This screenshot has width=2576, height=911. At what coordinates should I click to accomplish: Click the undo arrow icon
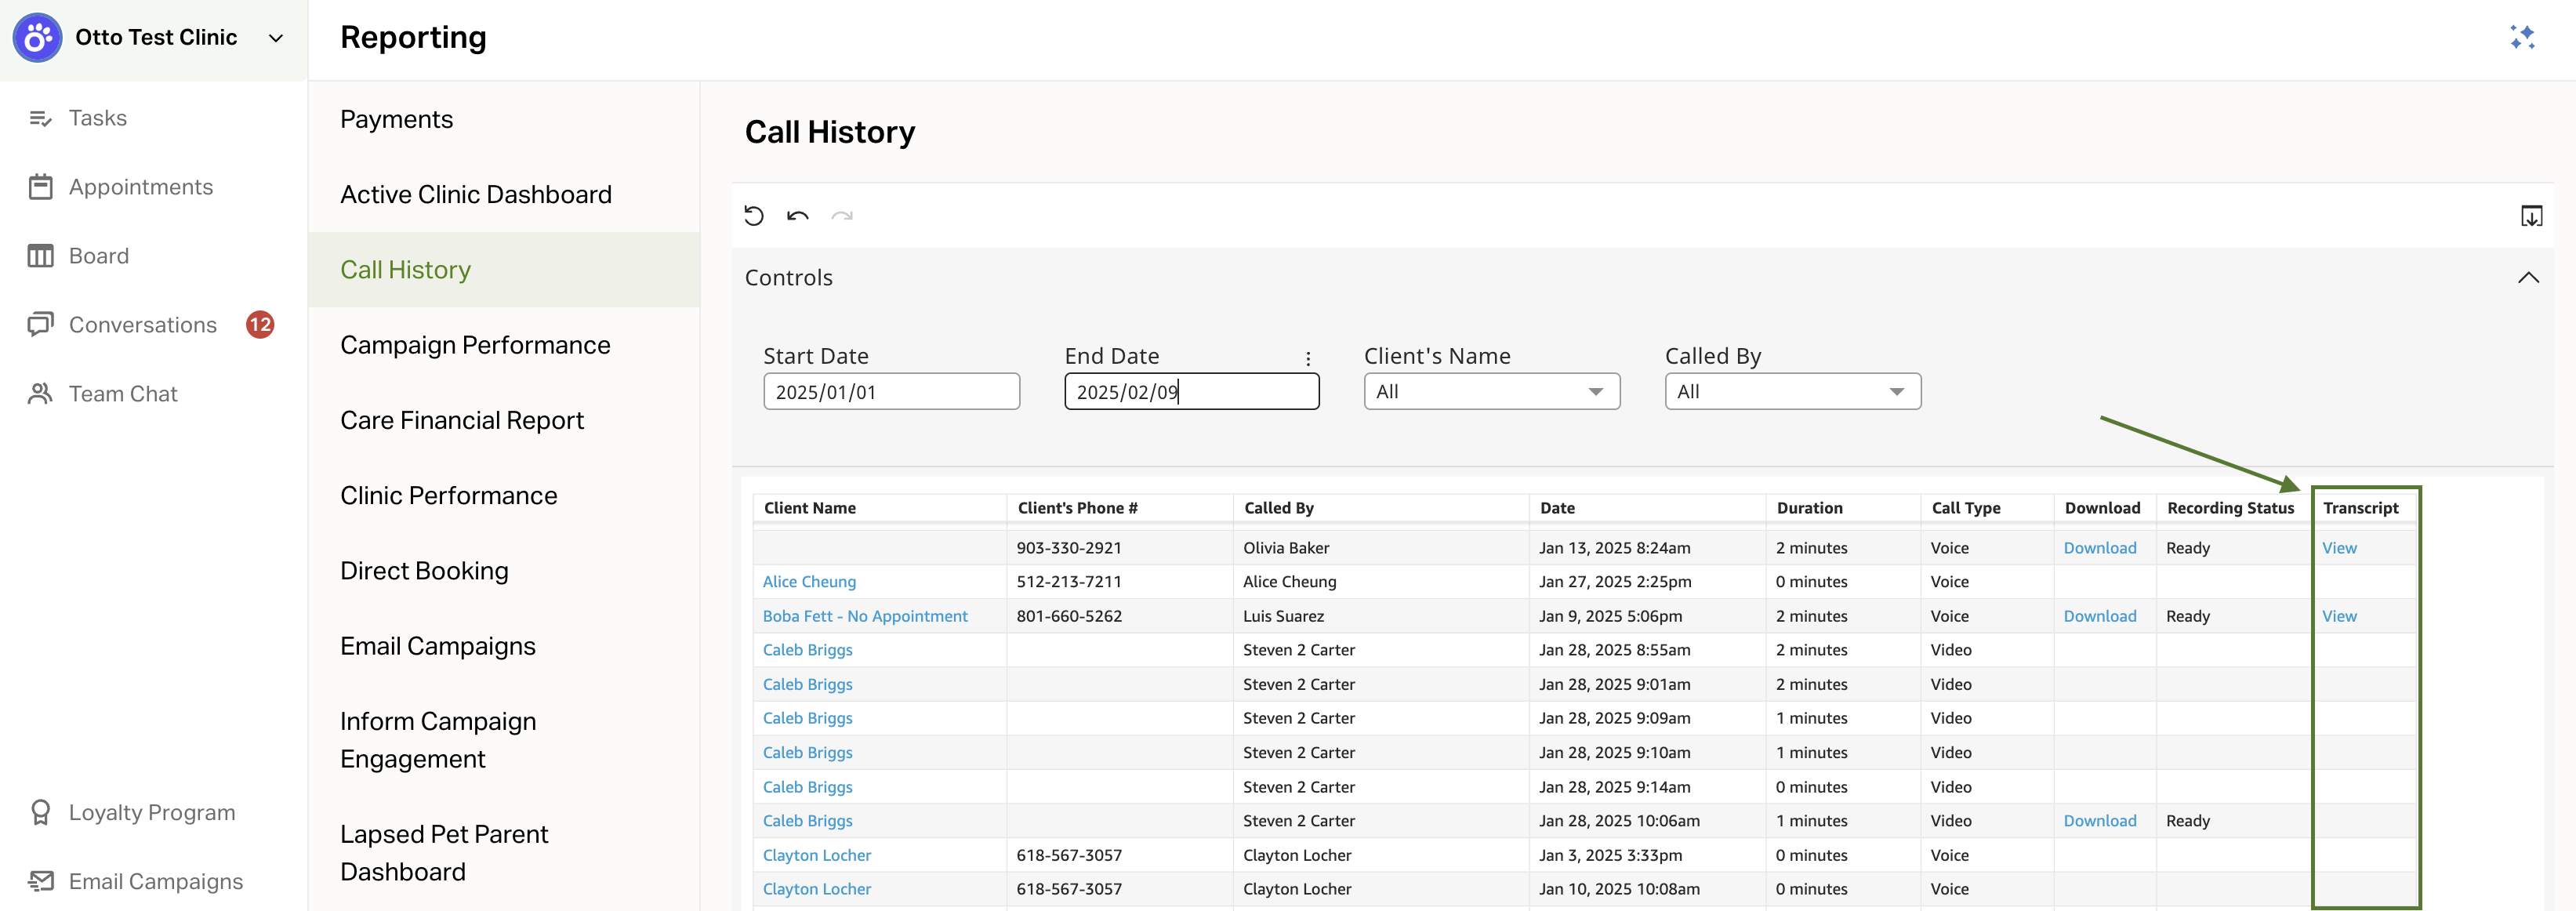[798, 216]
